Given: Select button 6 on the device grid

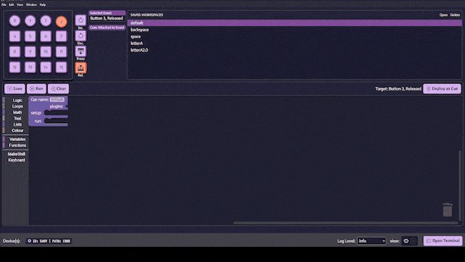Looking at the screenshot, I should coord(46,36).
